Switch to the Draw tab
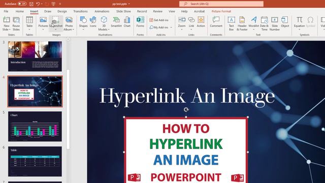 point(48,11)
